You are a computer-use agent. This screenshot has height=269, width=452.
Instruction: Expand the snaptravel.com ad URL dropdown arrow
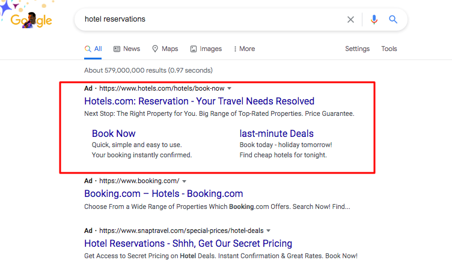pos(268,231)
